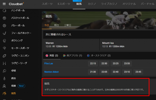The height and width of the screenshot is (100, 156).
Task: Open the hamburger menu icon
Action: (4, 4)
